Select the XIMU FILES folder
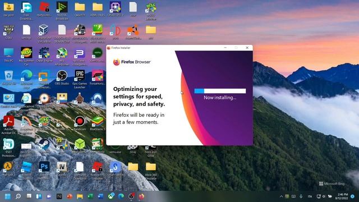 (x=98, y=9)
